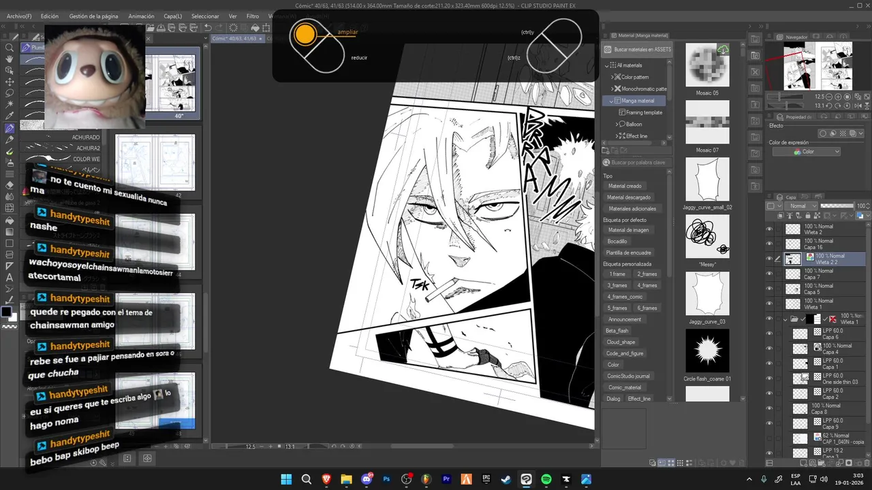Click the Material creado tag
The height and width of the screenshot is (490, 872).
tap(625, 186)
